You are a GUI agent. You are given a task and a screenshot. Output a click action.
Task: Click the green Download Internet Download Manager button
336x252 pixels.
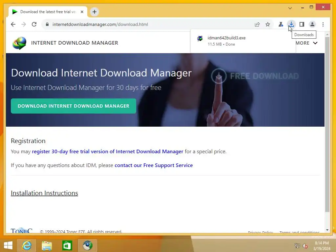pos(73,106)
